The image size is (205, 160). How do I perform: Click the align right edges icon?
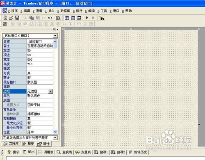19,24
